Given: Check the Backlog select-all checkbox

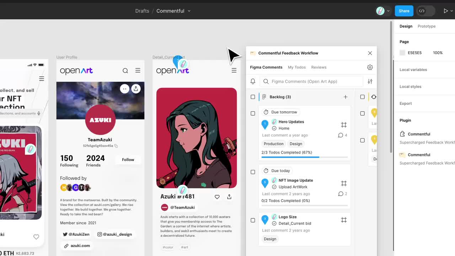Looking at the screenshot, I should click(x=253, y=97).
